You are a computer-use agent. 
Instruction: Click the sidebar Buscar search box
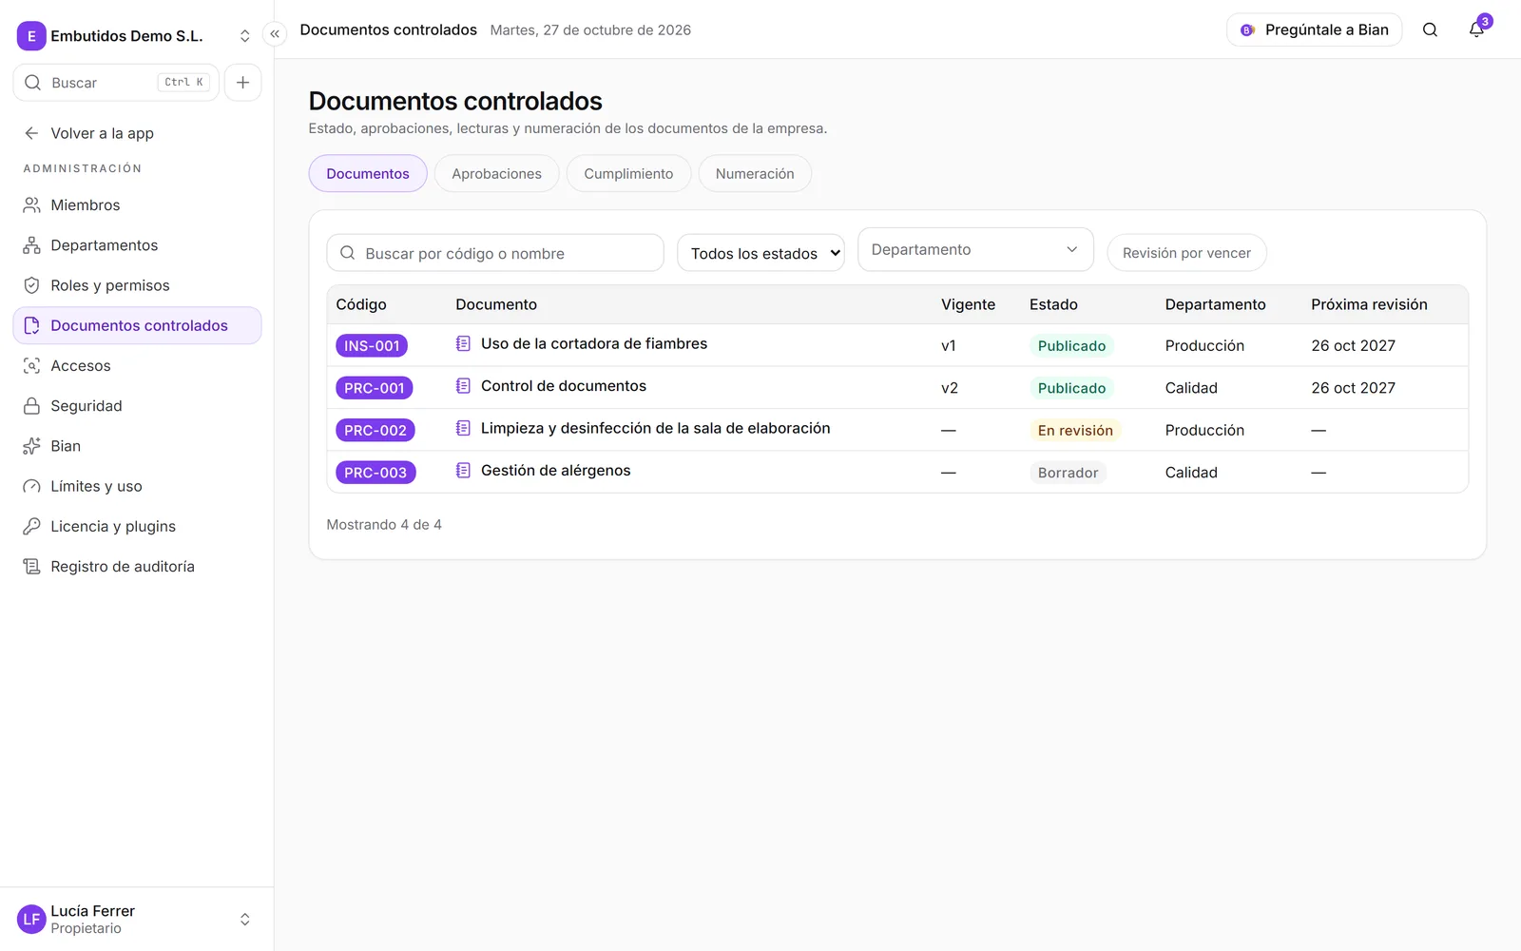116,83
